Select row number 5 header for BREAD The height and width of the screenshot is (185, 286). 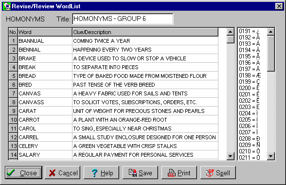point(13,76)
